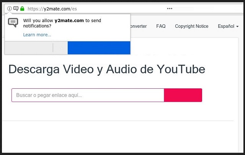The height and width of the screenshot is (155, 245).
Task: Click the red submit button beside search field
Action: (x=183, y=95)
